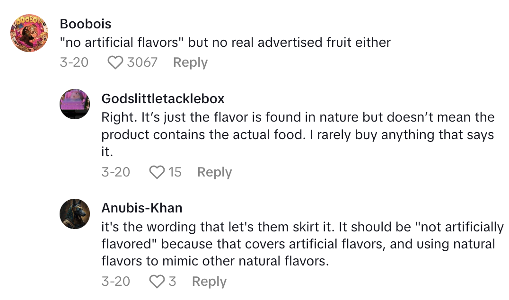Click the 3 likes count on Anubis-Khan's reply
This screenshot has width=509, height=300.
point(172,282)
